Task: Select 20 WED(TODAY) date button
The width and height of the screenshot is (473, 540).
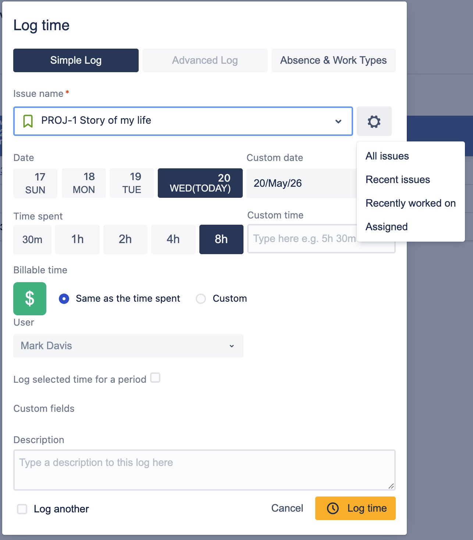Action: (200, 183)
